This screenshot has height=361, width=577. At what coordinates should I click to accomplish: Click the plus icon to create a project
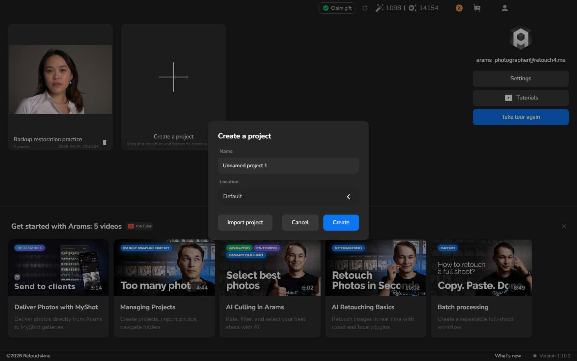point(174,77)
